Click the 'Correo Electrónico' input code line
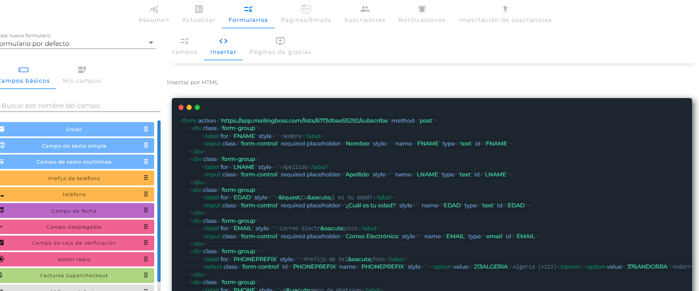 (x=372, y=236)
